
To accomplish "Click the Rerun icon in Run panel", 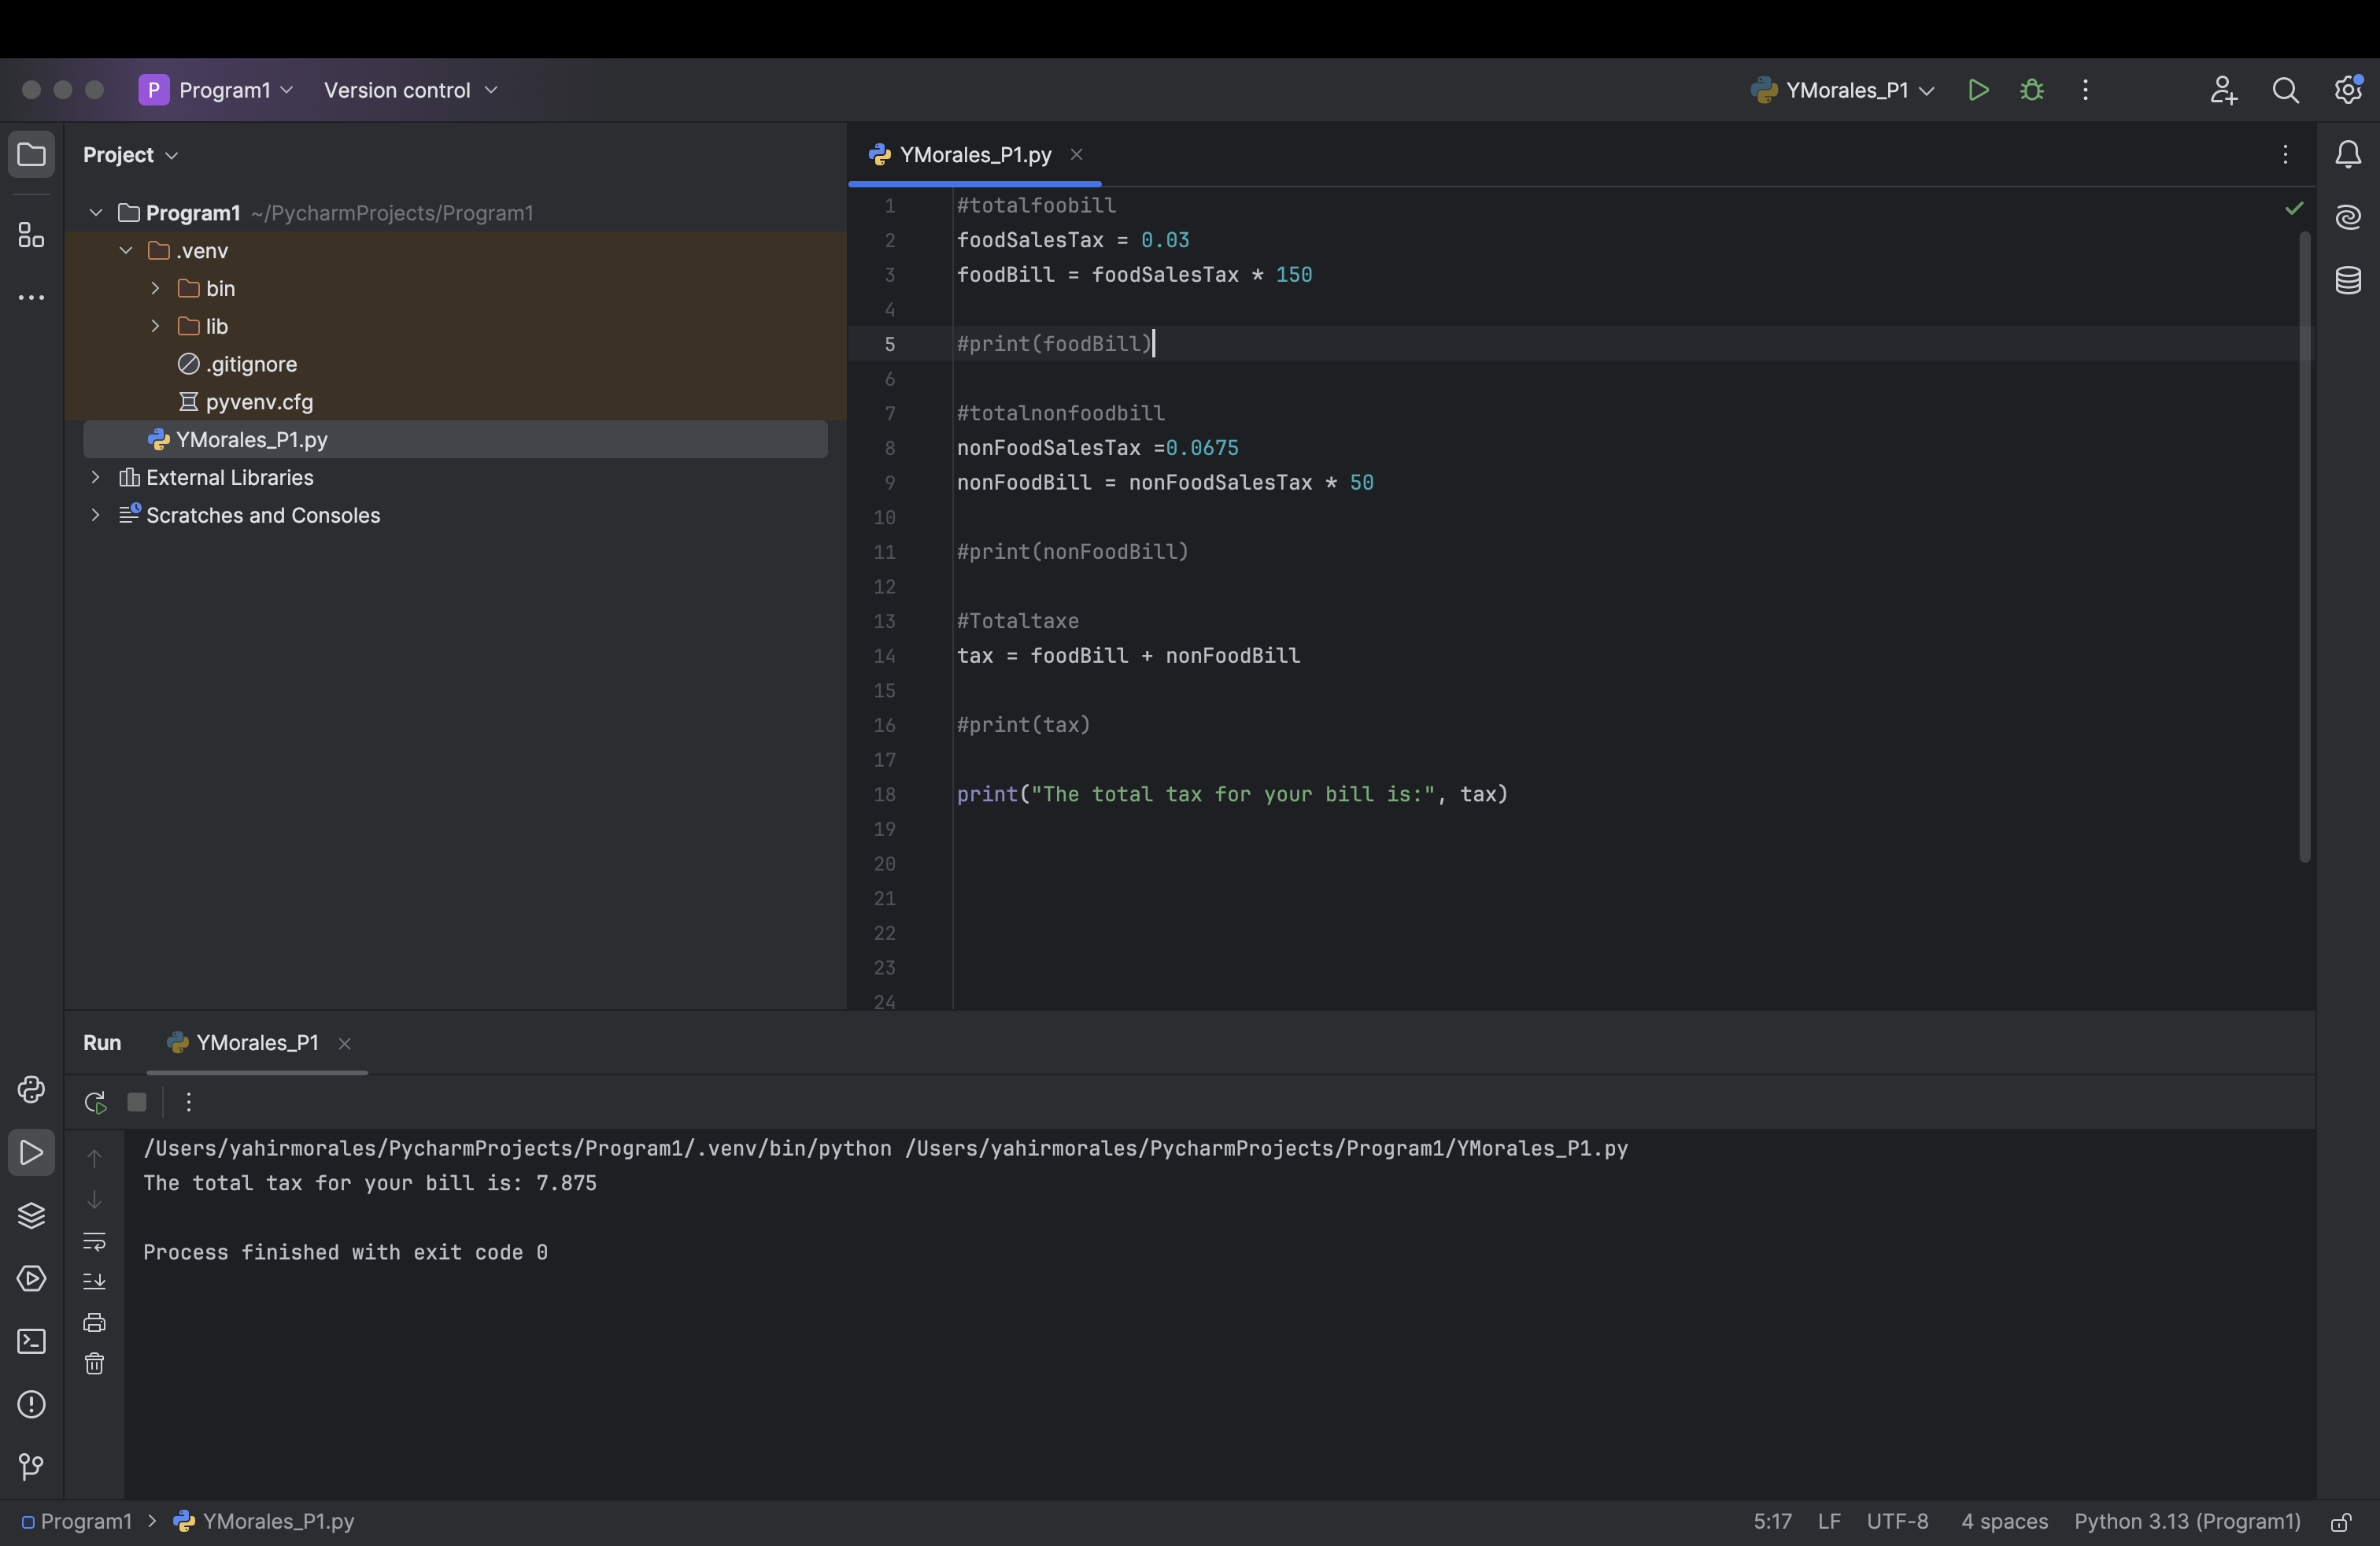I will [95, 1102].
